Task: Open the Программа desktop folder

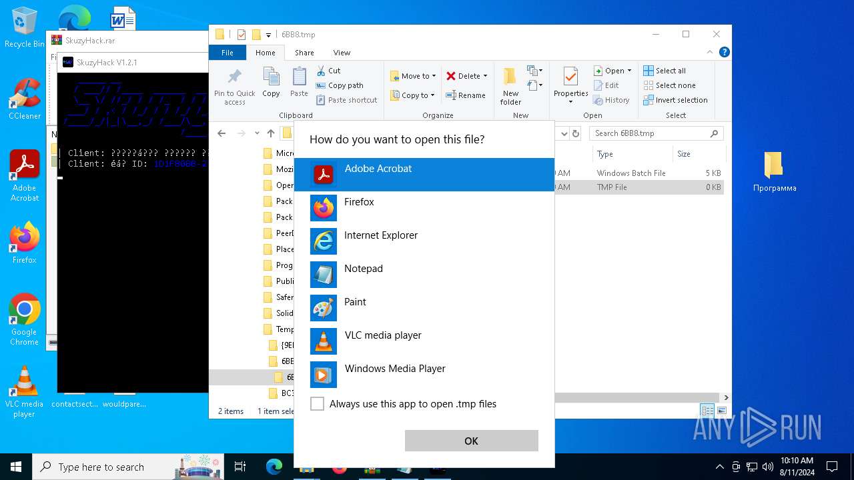Action: pyautogui.click(x=774, y=171)
